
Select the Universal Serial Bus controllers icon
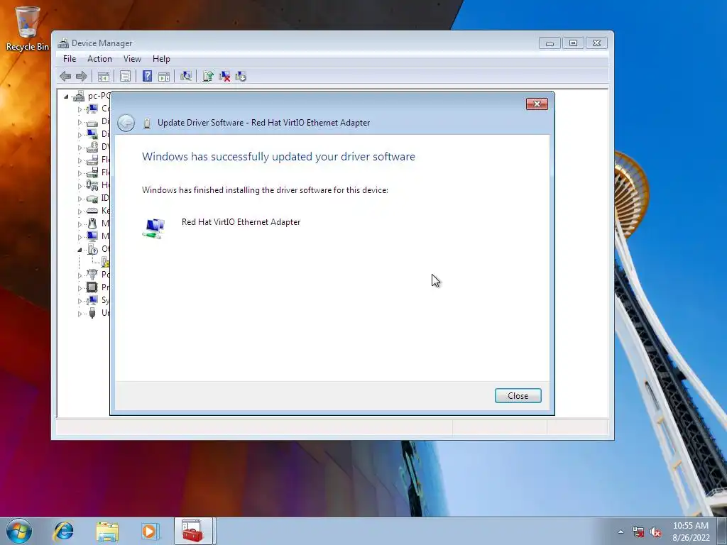coord(92,313)
